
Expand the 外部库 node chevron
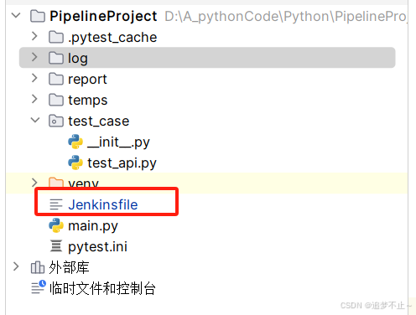[16, 266]
